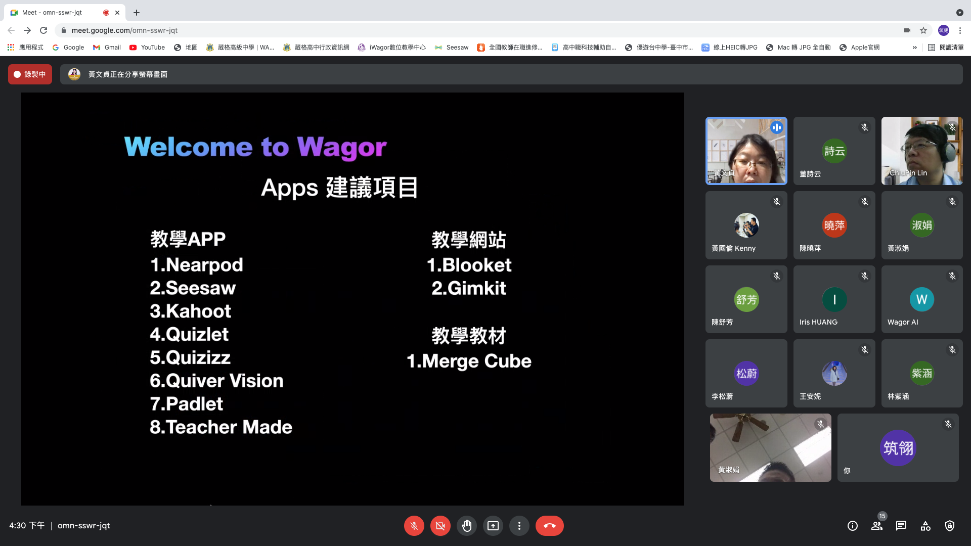Expand hidden bookmarks chevron
Image resolution: width=971 pixels, height=546 pixels.
(x=914, y=48)
